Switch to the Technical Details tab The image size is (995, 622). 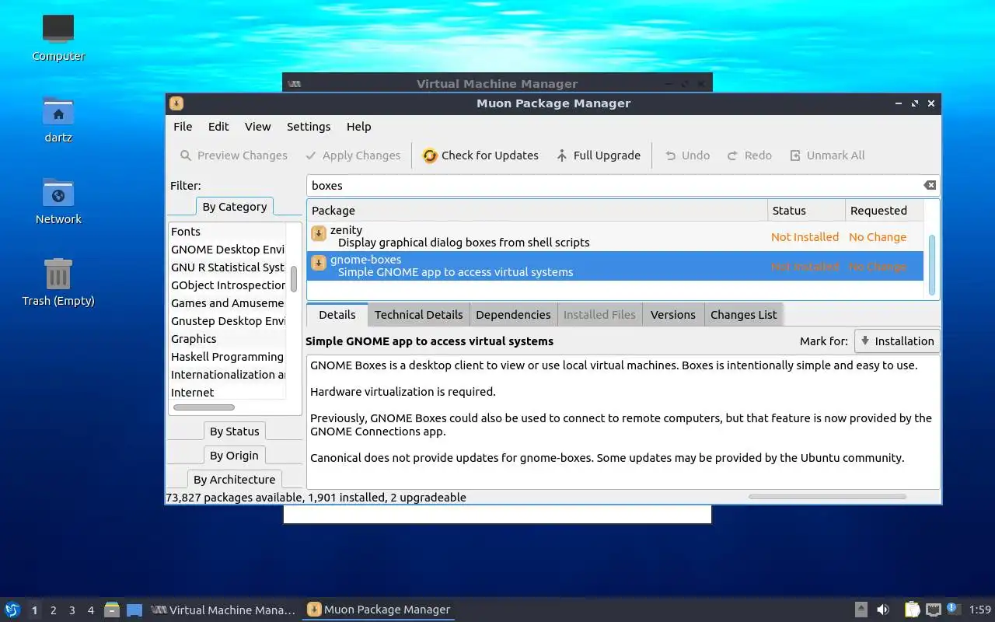(x=418, y=315)
